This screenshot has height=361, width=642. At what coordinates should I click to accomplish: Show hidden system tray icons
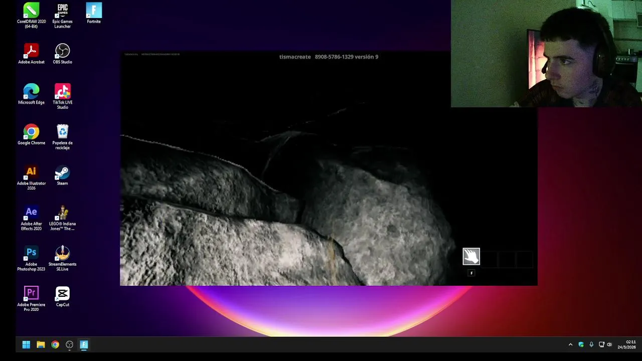tap(570, 344)
